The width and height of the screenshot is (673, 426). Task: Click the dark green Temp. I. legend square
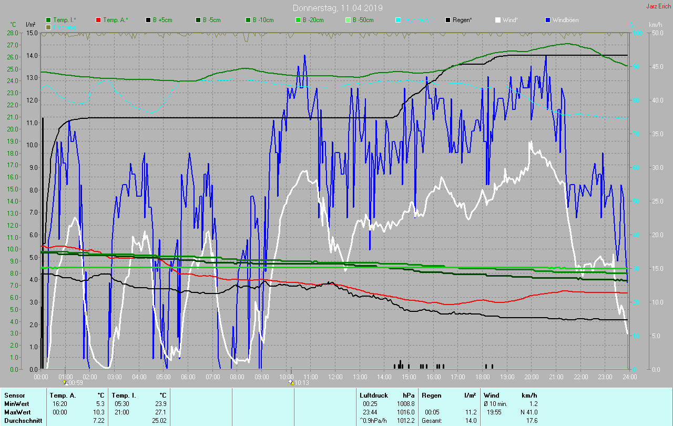pyautogui.click(x=49, y=20)
